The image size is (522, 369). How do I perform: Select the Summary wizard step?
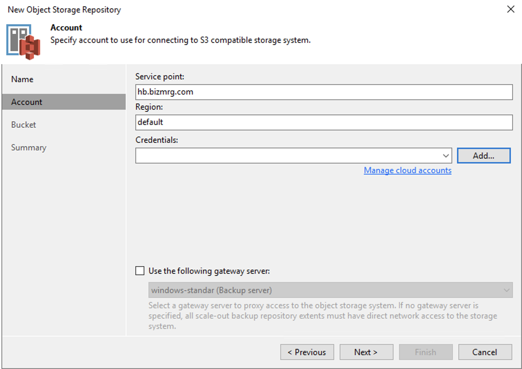coord(29,148)
